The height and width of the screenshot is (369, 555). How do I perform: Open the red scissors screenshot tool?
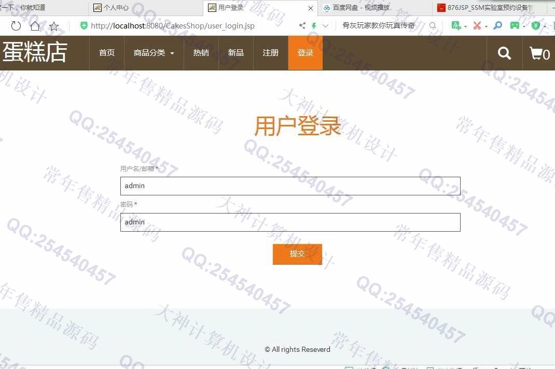[x=477, y=25]
